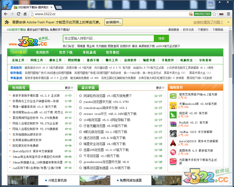
Task: Click the address bar showing www.3322.cc
Action: (109, 14)
